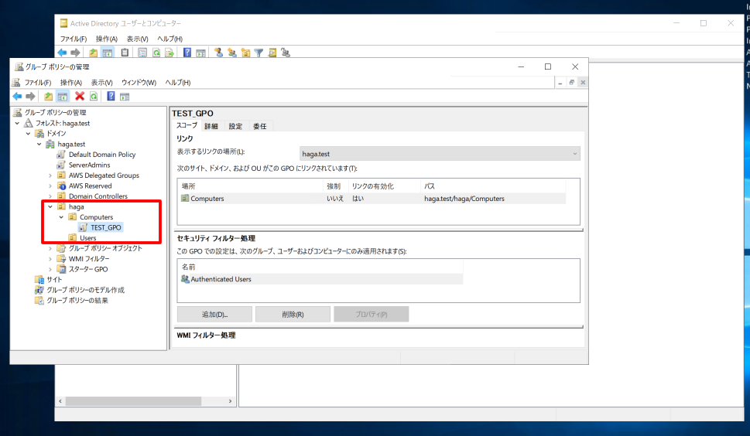Select Domain Controllers in tree
The width and height of the screenshot is (750, 436).
click(98, 196)
